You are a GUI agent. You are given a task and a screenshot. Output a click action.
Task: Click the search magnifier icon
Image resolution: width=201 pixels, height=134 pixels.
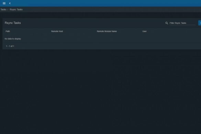click(167, 23)
